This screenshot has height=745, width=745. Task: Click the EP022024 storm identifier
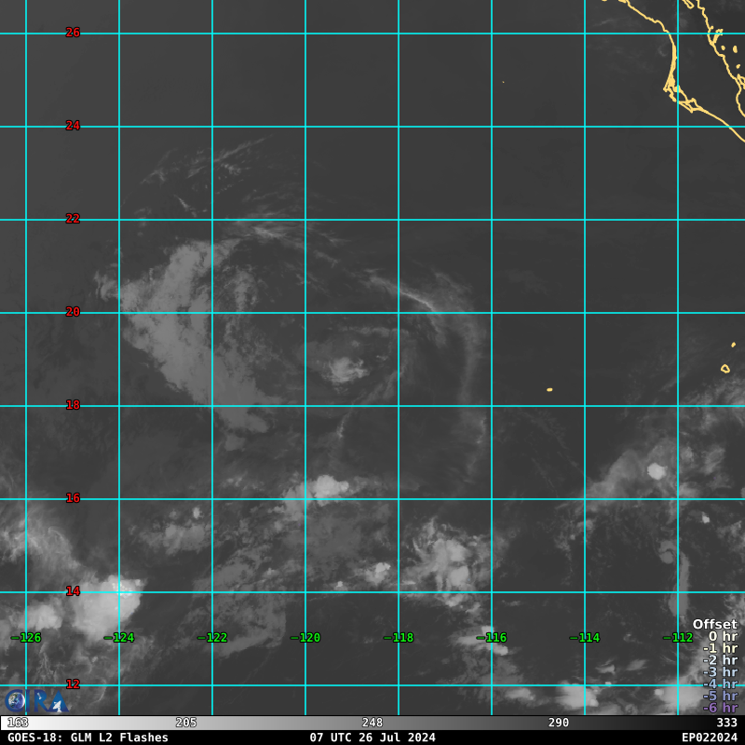710,738
